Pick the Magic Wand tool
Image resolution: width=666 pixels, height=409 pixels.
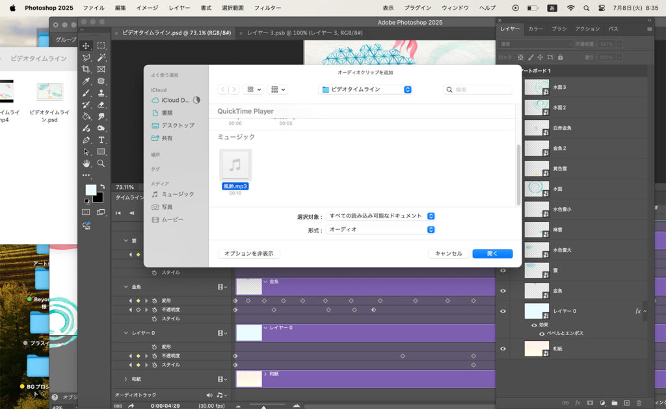click(101, 58)
